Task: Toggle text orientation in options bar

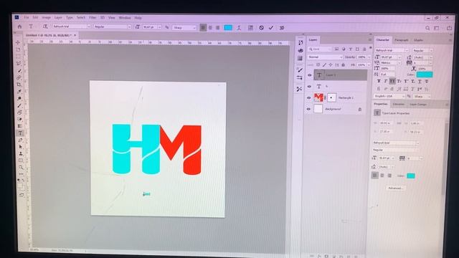Action: 44,27
